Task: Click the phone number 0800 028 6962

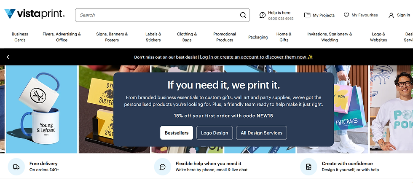Action: [281, 19]
